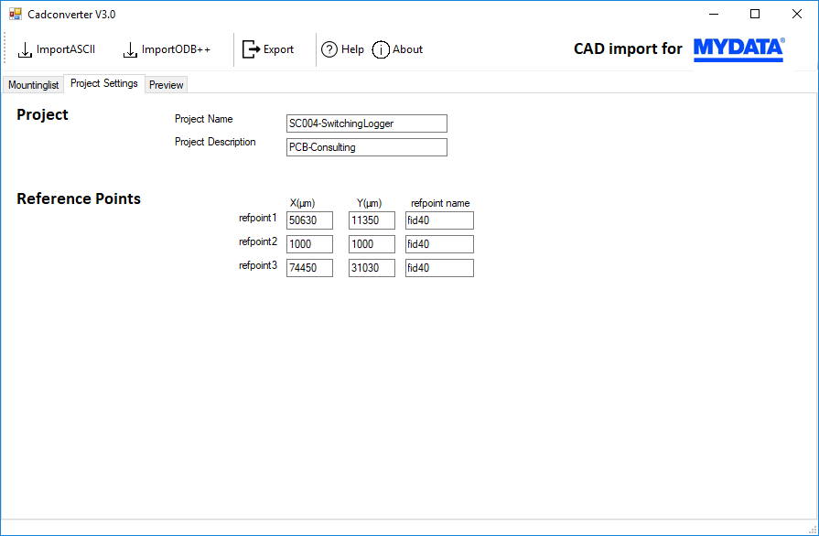This screenshot has width=819, height=536.
Task: Open Help via question mark icon
Action: (329, 49)
